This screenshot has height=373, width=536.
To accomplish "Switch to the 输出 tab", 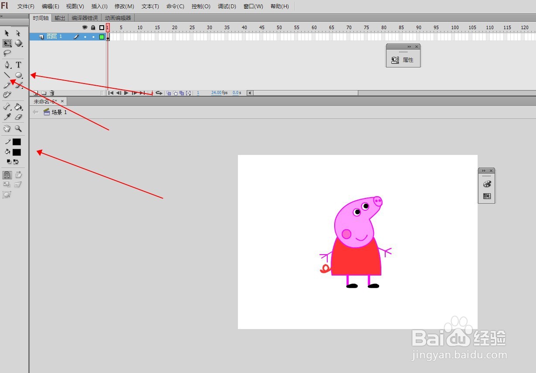I will point(60,18).
